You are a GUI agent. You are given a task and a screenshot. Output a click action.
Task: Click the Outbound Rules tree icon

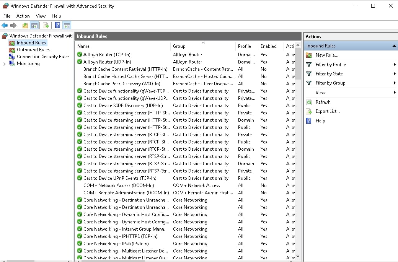[x=12, y=50]
